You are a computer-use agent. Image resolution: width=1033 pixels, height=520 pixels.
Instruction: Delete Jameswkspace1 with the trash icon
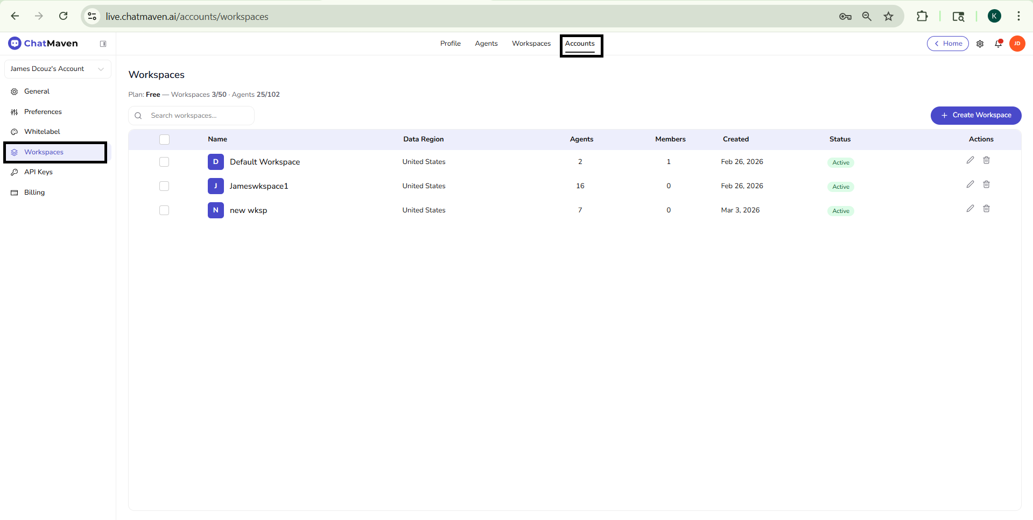[x=987, y=184]
